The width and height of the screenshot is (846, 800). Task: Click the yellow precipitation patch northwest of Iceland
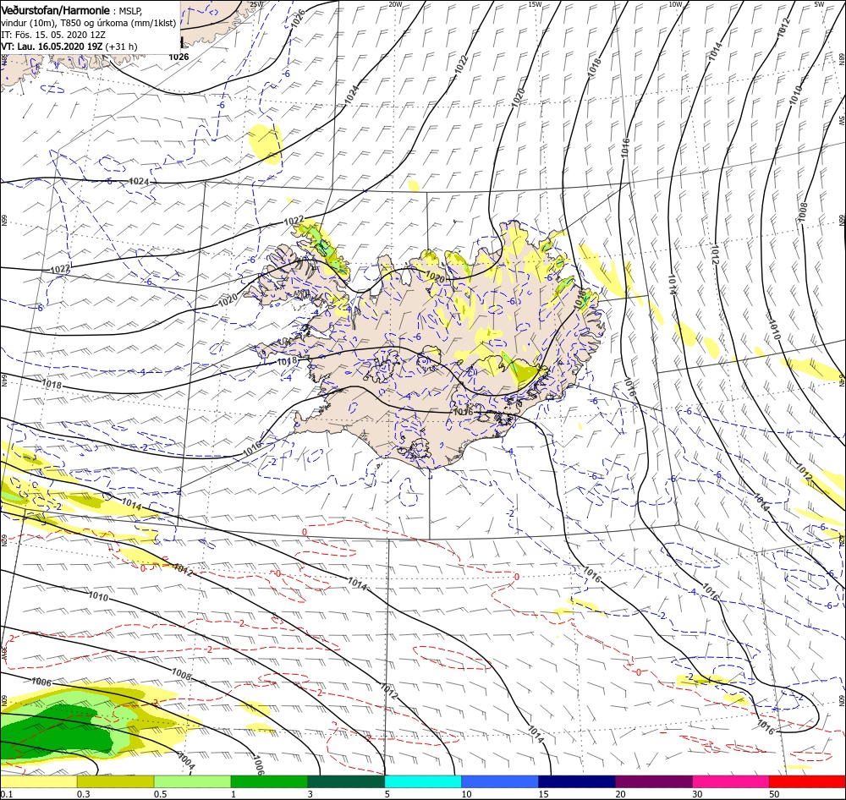(266, 144)
